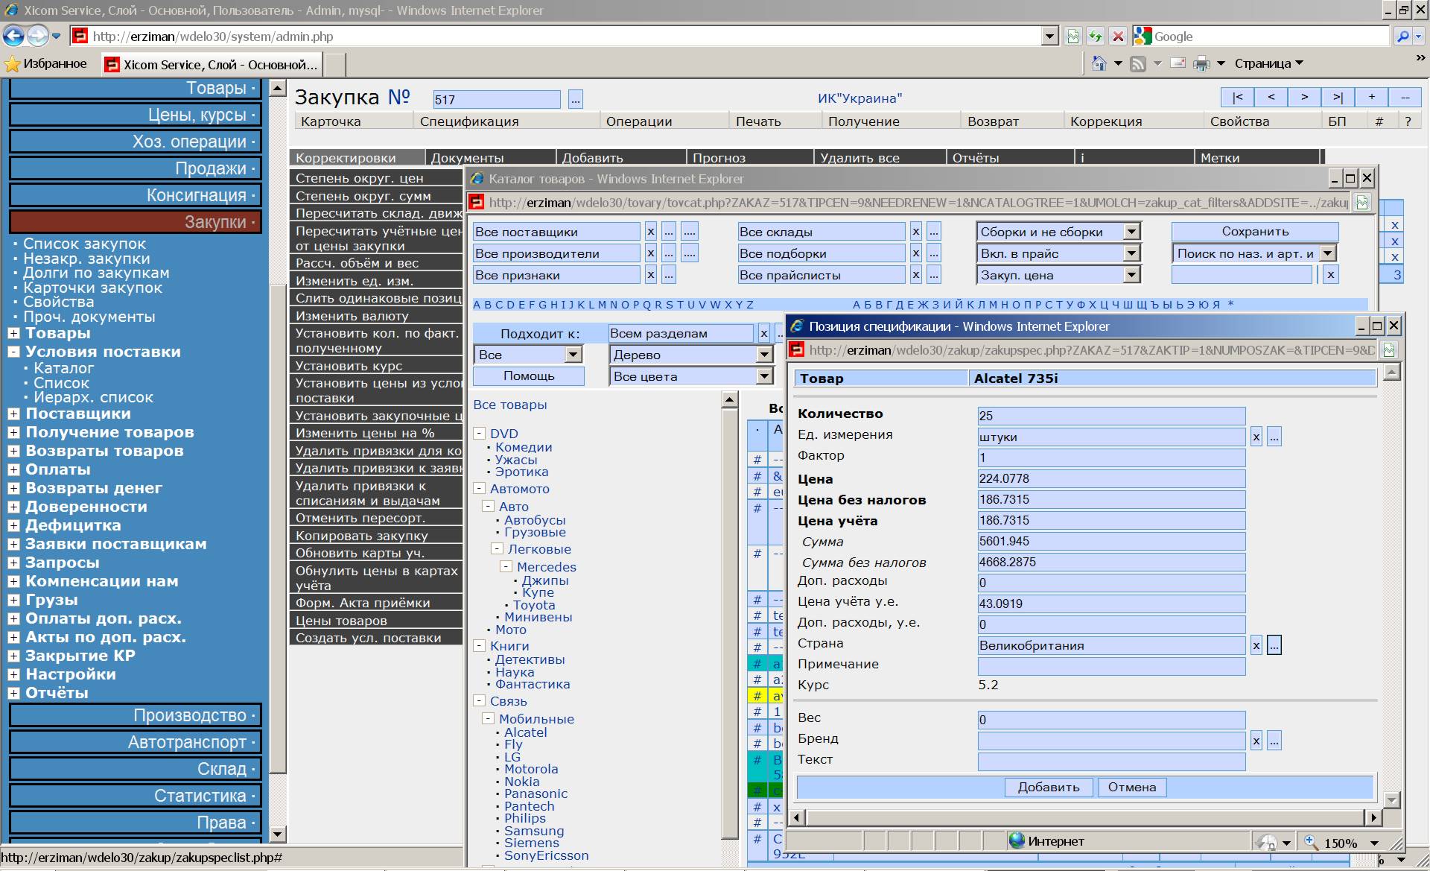Screen dimensions: 1430x871
Task: Collapse the Mercedes tree node
Action: pos(506,567)
